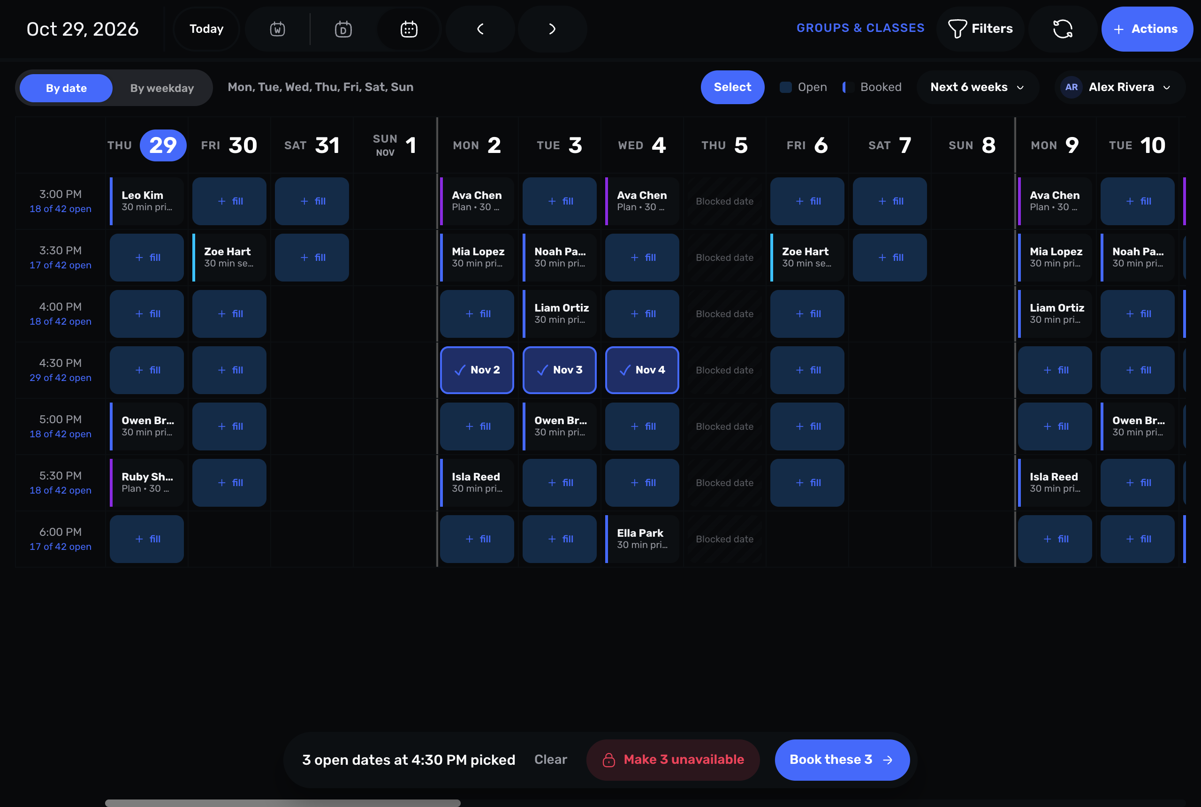Open Ruby Sh... plan appointment at 5:30 PM
Screen dimensions: 1201x807
[147, 483]
